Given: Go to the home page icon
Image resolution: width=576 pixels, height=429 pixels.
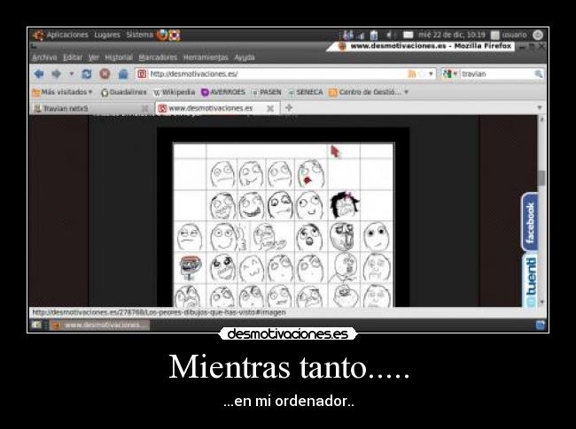Looking at the screenshot, I should 123,74.
